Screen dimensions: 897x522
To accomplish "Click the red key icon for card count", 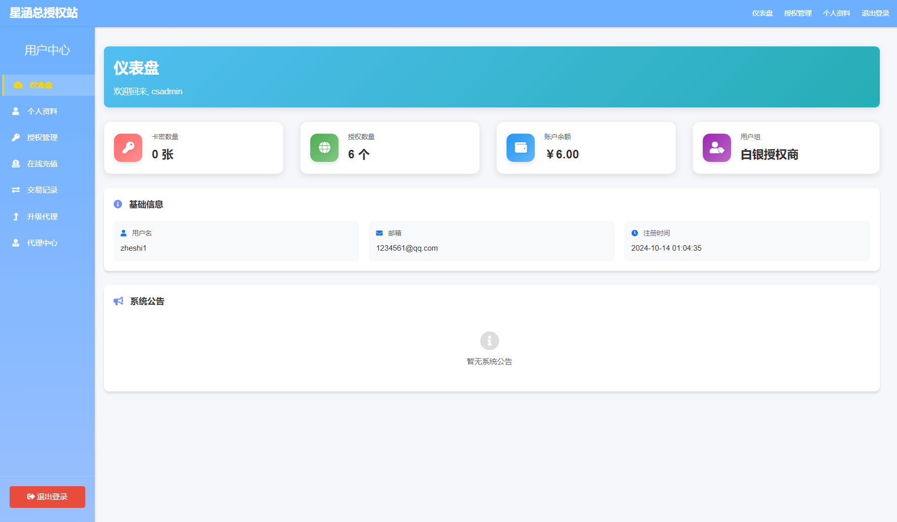I will (128, 148).
